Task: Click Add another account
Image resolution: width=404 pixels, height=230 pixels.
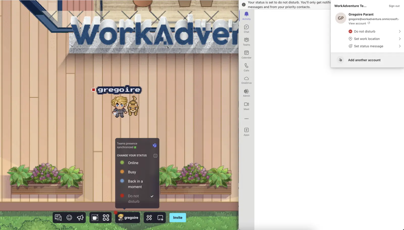Action: coord(364,60)
